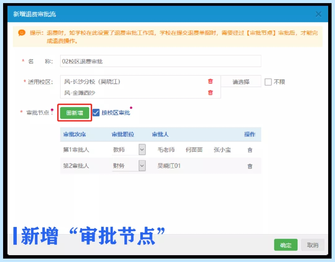
Task: Confirm with the 确定 button
Action: pos(286,245)
